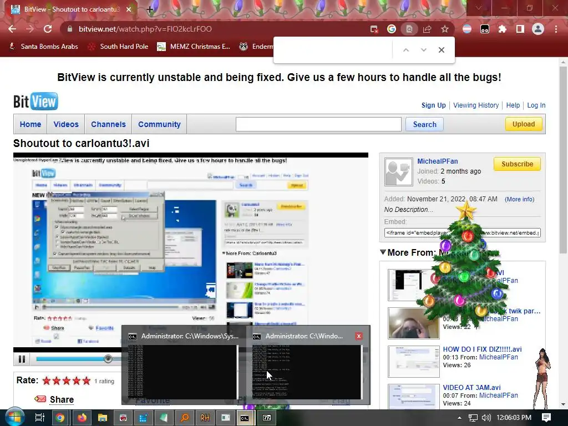The image size is (568, 426).
Task: Open Chrome from the taskbar
Action: [60, 418]
